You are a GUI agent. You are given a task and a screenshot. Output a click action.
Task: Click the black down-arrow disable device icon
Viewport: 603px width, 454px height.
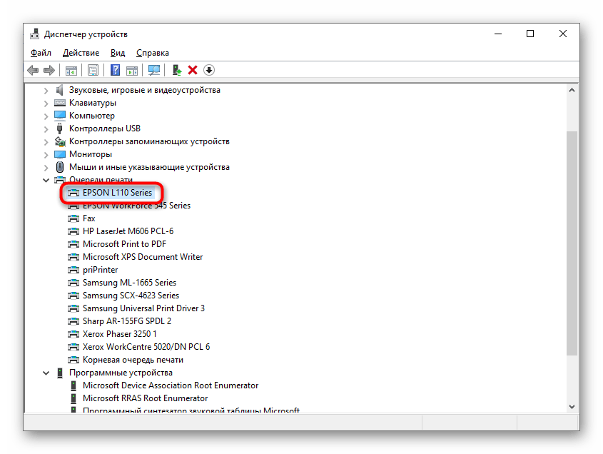click(209, 70)
